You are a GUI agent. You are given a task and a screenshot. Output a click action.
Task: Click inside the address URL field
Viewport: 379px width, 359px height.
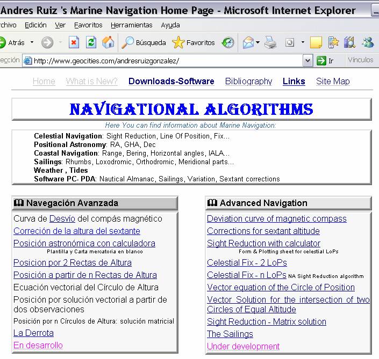[x=161, y=61]
